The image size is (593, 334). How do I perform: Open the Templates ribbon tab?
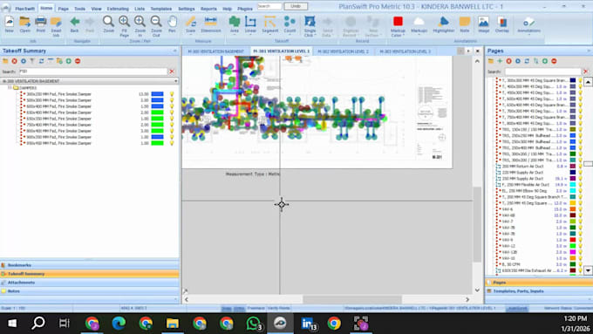tap(160, 9)
